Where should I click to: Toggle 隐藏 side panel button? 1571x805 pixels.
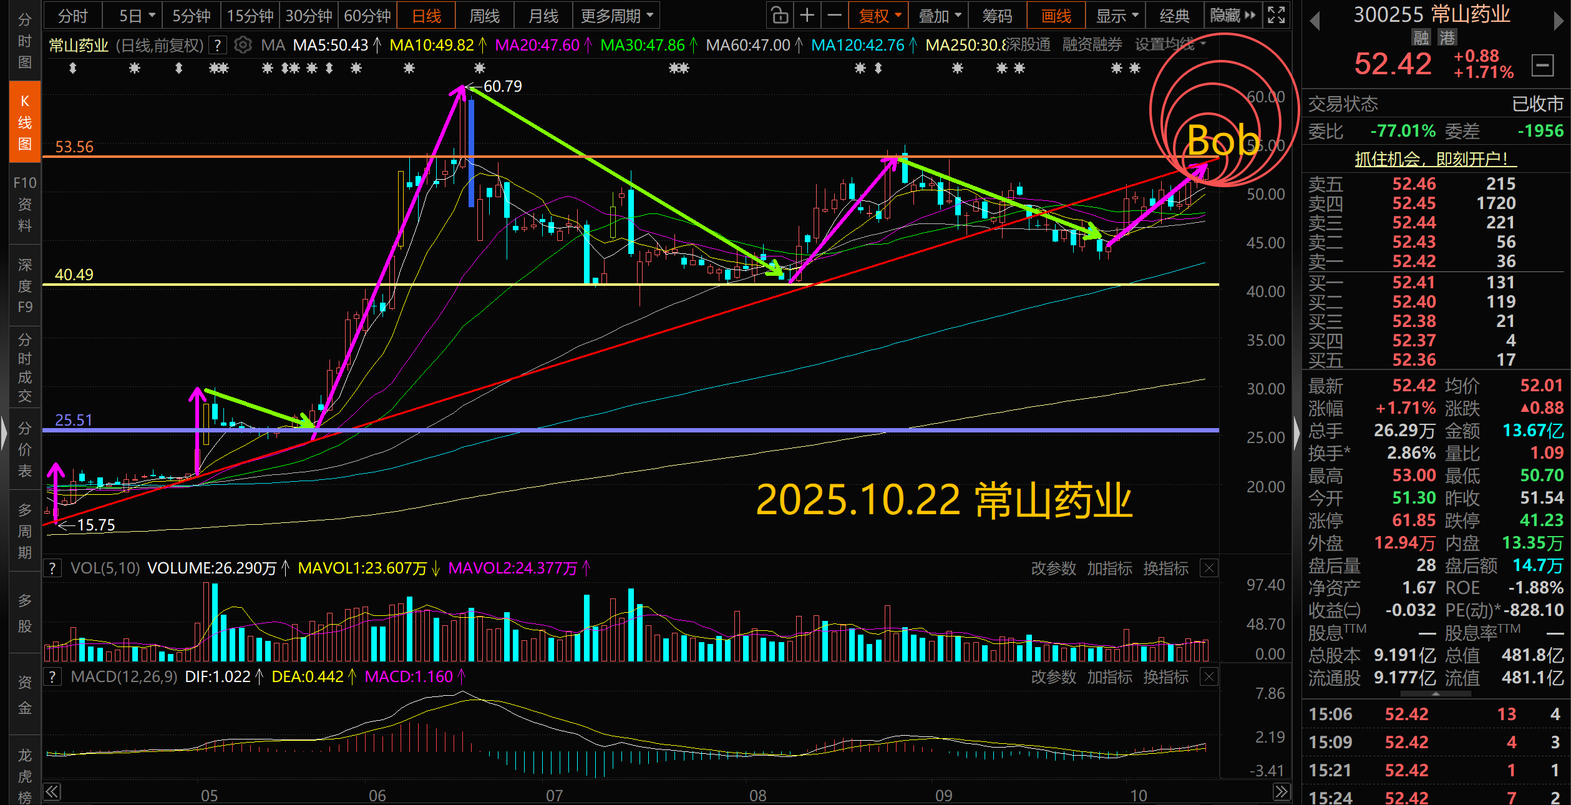pos(1232,15)
